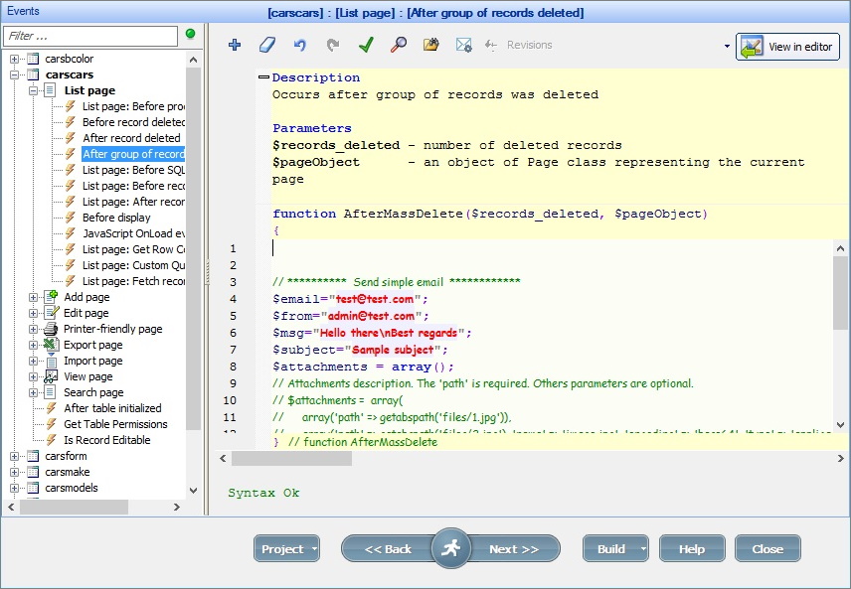Expand the Add page tree node
Image resolution: width=851 pixels, height=589 pixels.
(34, 297)
